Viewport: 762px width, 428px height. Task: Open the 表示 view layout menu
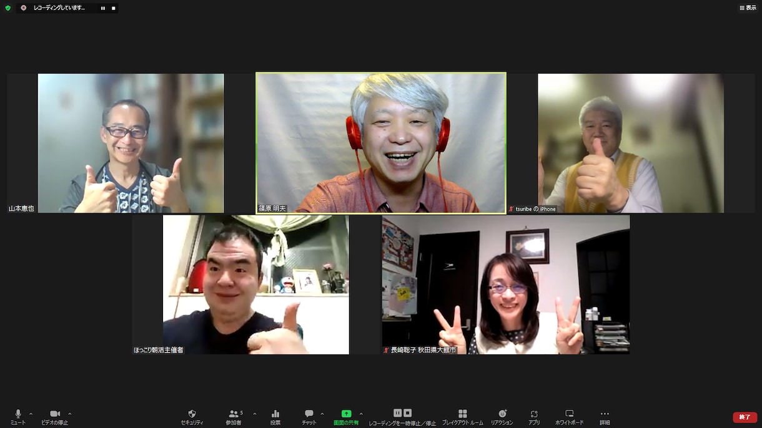click(748, 8)
